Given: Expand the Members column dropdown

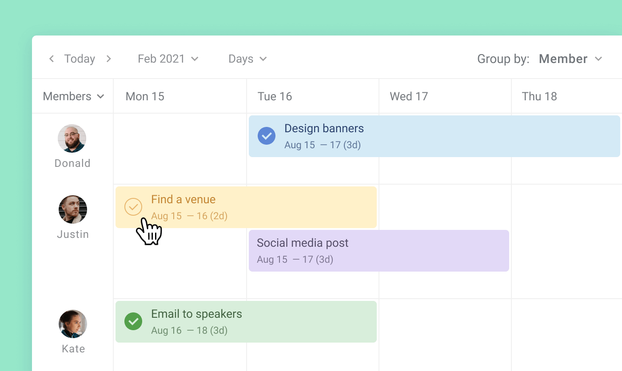Looking at the screenshot, I should tap(73, 96).
